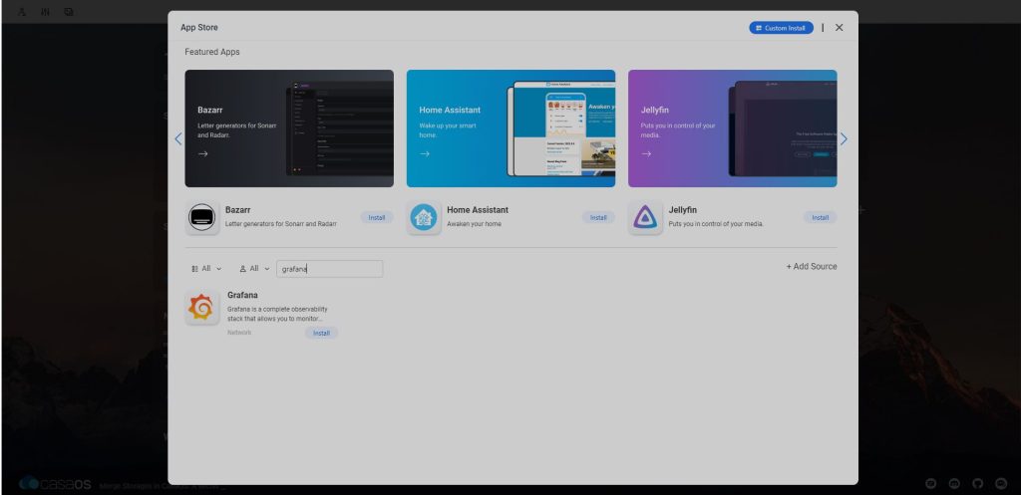Open the settings sliders icon in the top bar
The image size is (1021, 495).
pos(45,12)
